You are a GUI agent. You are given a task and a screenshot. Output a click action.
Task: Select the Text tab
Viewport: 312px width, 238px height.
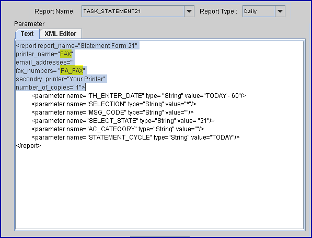(x=27, y=34)
